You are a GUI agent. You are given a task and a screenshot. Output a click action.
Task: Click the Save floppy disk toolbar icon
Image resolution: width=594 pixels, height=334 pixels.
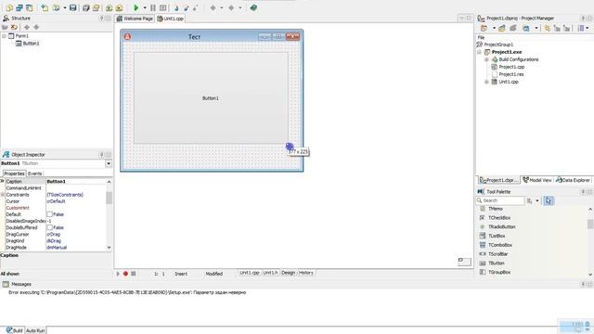point(73,7)
